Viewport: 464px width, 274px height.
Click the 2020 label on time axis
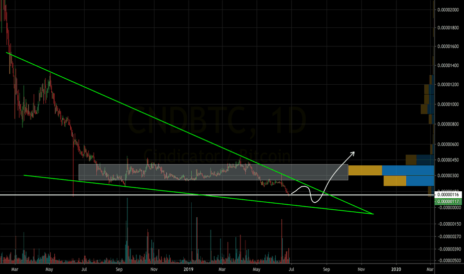[396, 269]
